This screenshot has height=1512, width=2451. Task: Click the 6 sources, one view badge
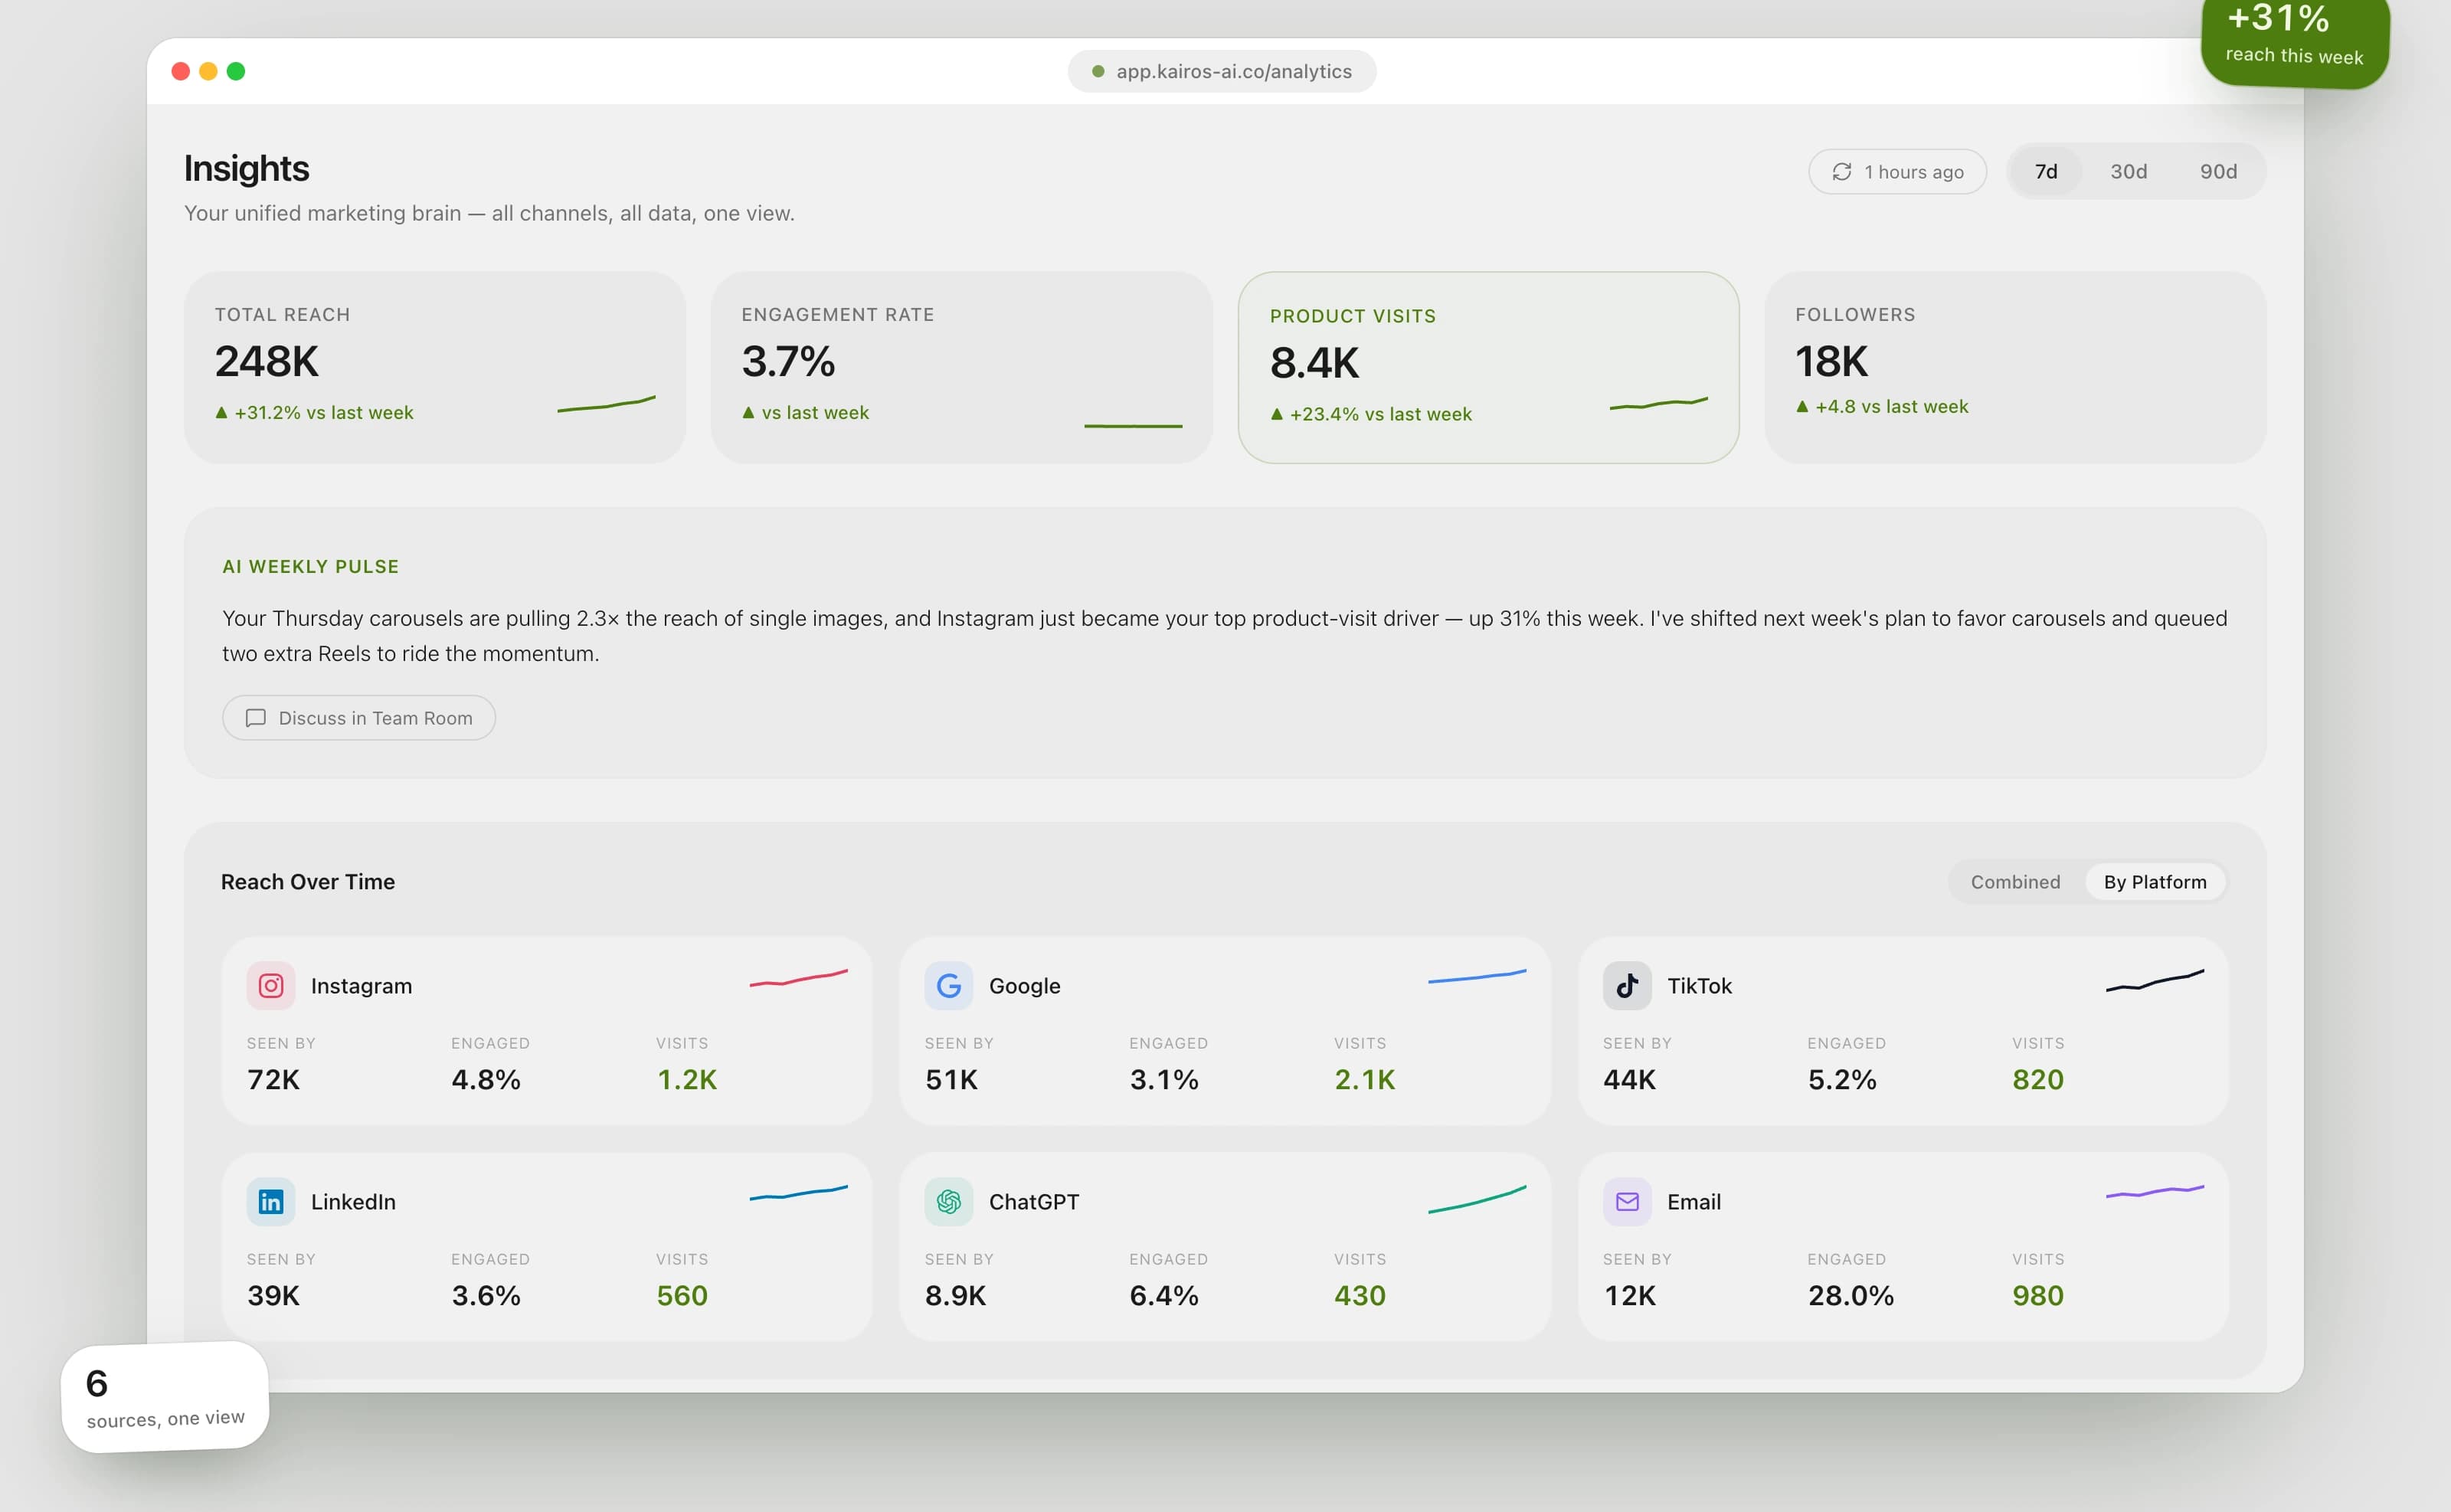pyautogui.click(x=165, y=1397)
